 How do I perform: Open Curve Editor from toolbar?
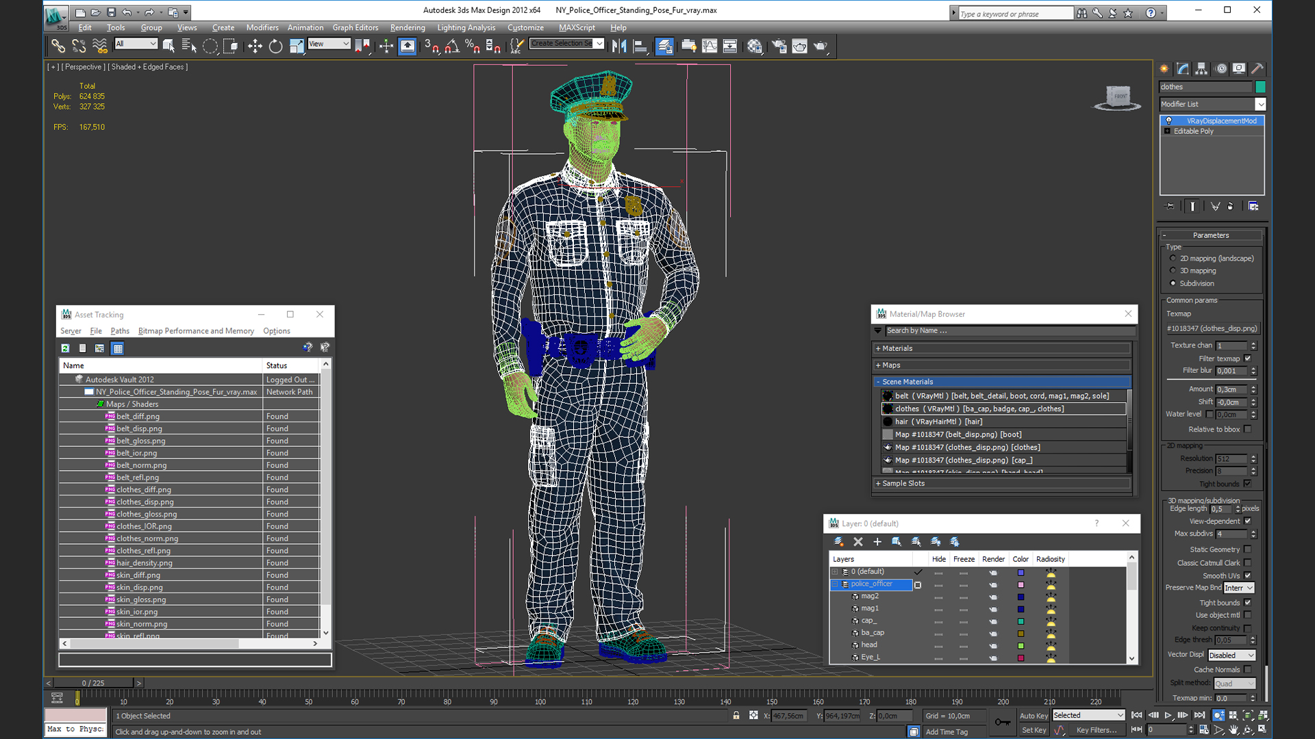[710, 46]
